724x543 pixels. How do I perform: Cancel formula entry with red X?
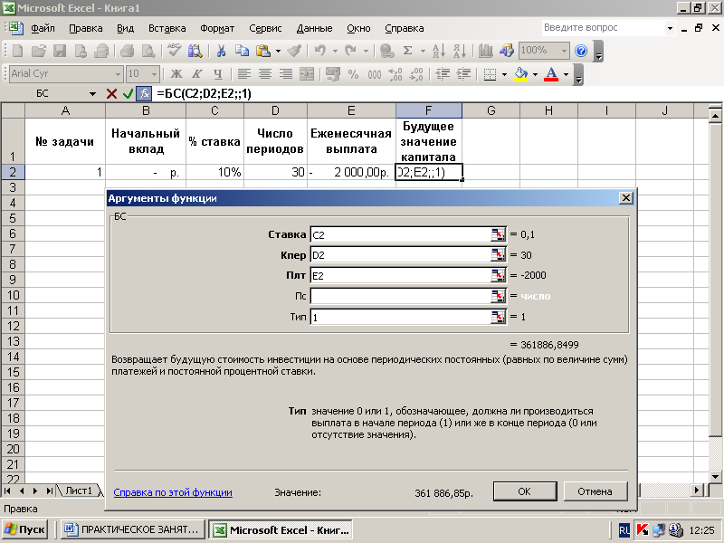tap(111, 94)
